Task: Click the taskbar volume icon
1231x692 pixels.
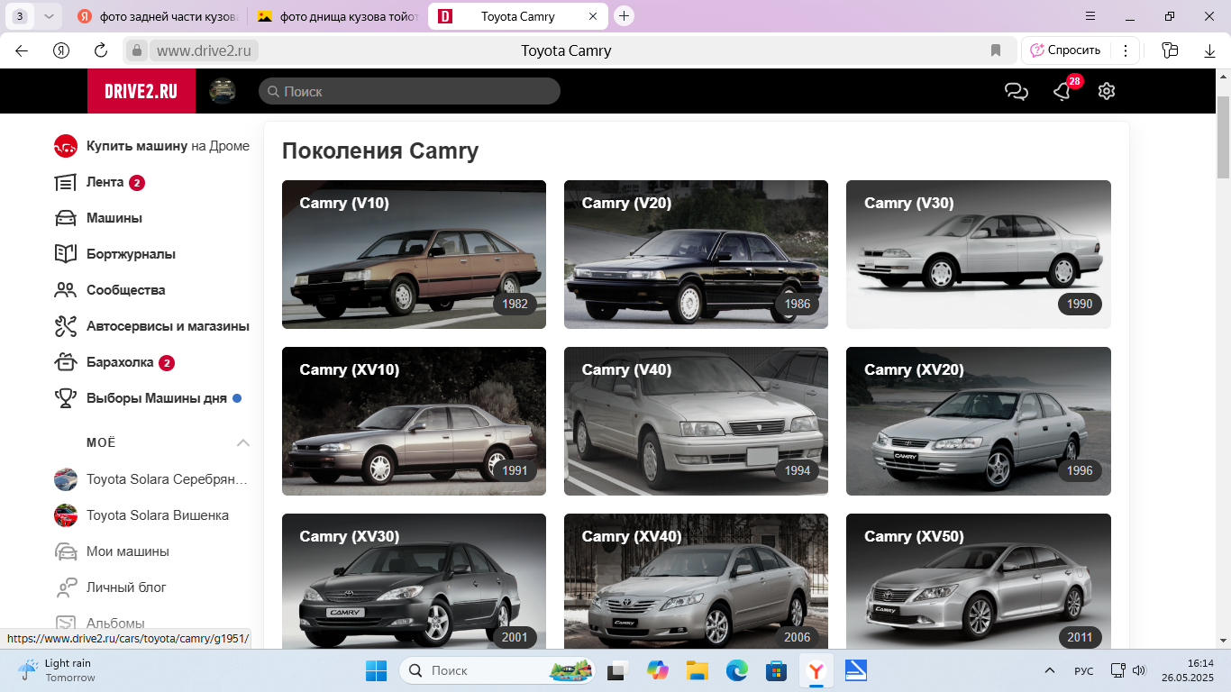Action: 1139,670
